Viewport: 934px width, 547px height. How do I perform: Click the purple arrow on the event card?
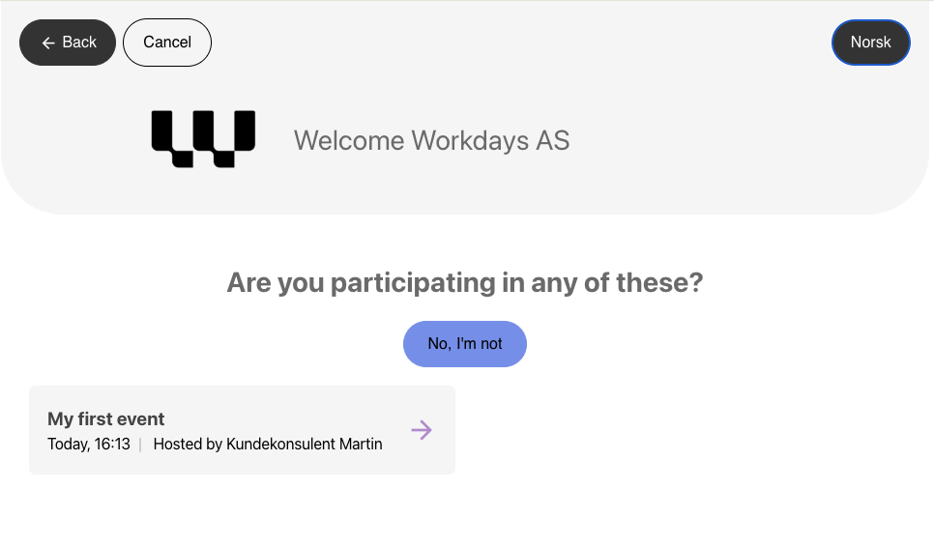click(x=422, y=430)
